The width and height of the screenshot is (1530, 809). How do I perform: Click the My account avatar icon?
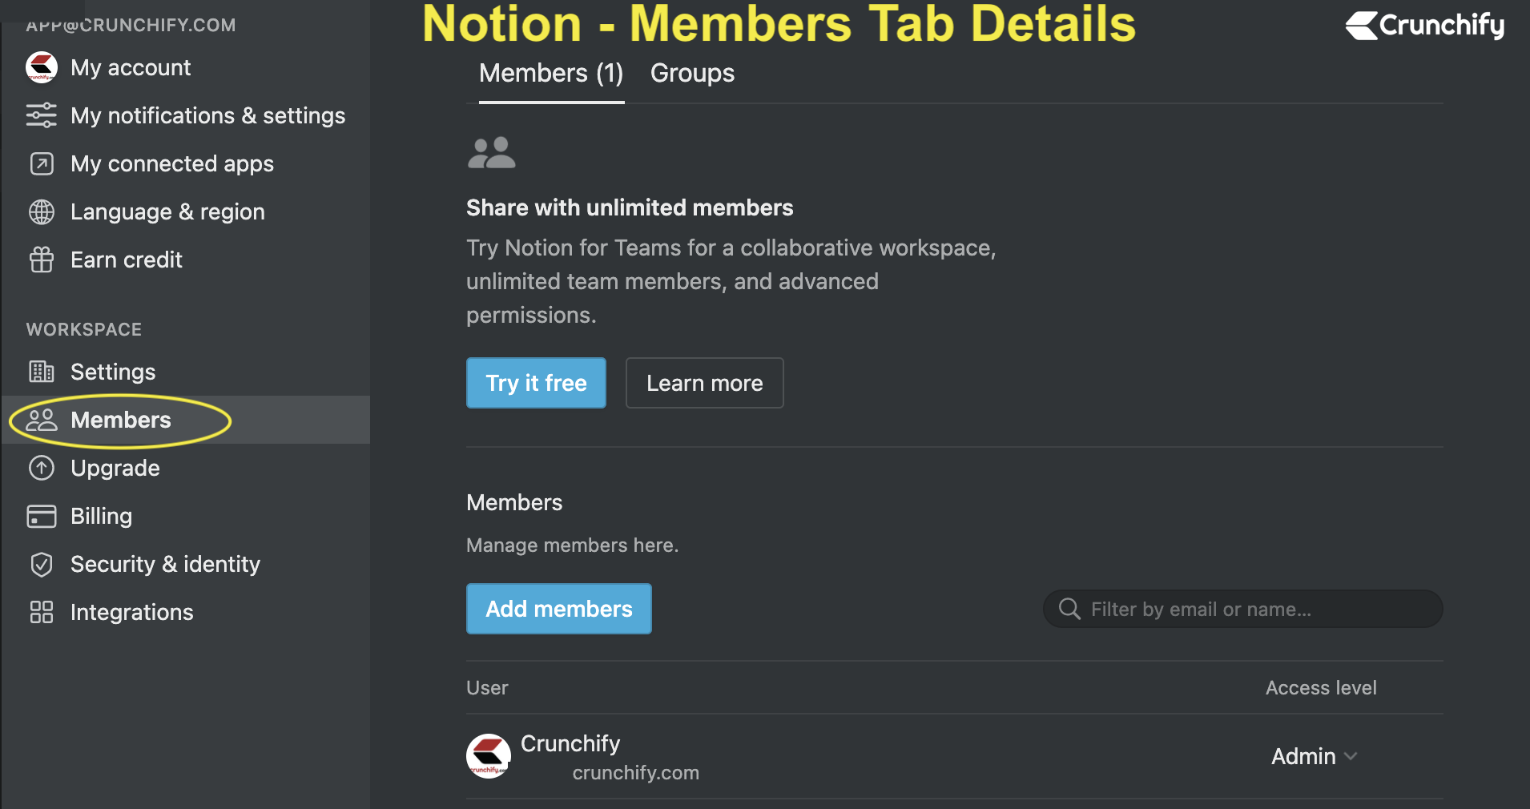click(x=42, y=67)
